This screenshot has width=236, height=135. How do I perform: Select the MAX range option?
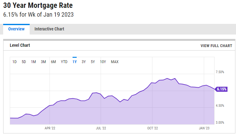coord(115,62)
